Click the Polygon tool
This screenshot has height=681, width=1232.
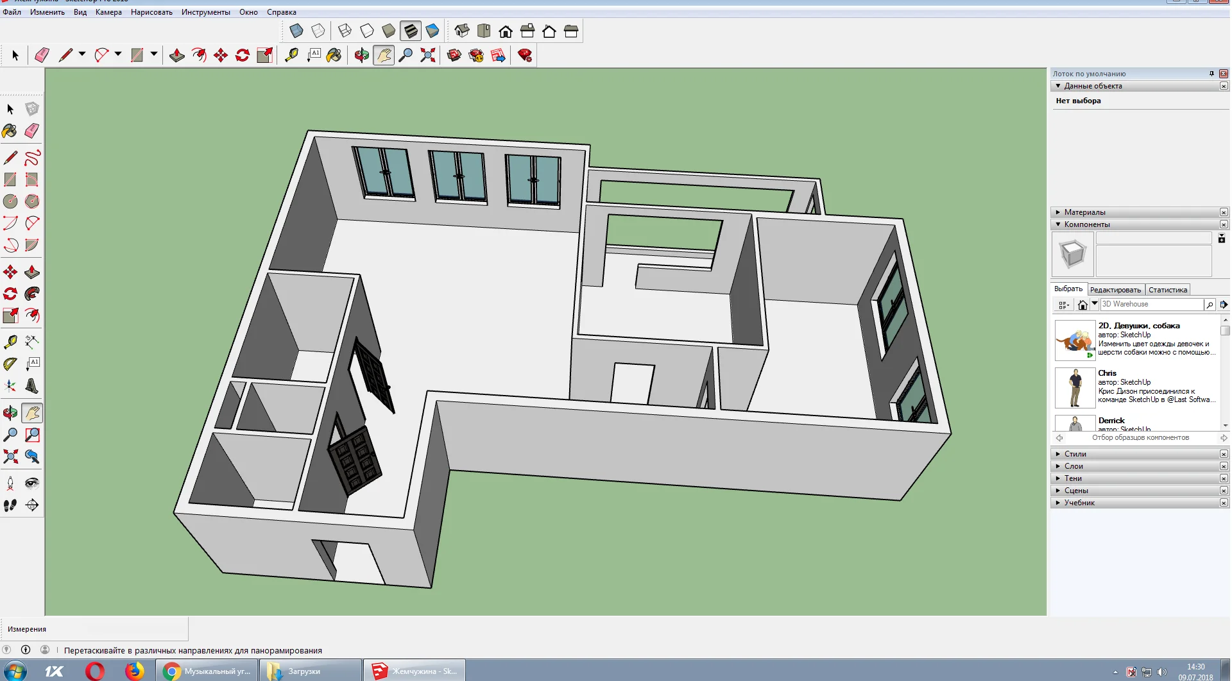click(32, 201)
